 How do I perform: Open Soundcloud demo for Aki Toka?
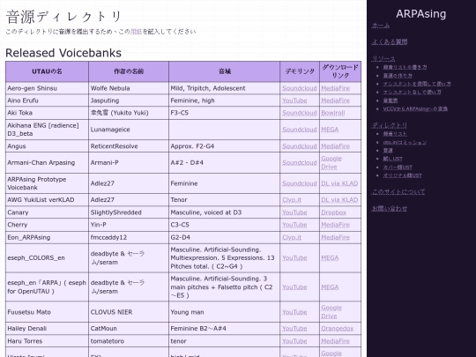pos(300,113)
